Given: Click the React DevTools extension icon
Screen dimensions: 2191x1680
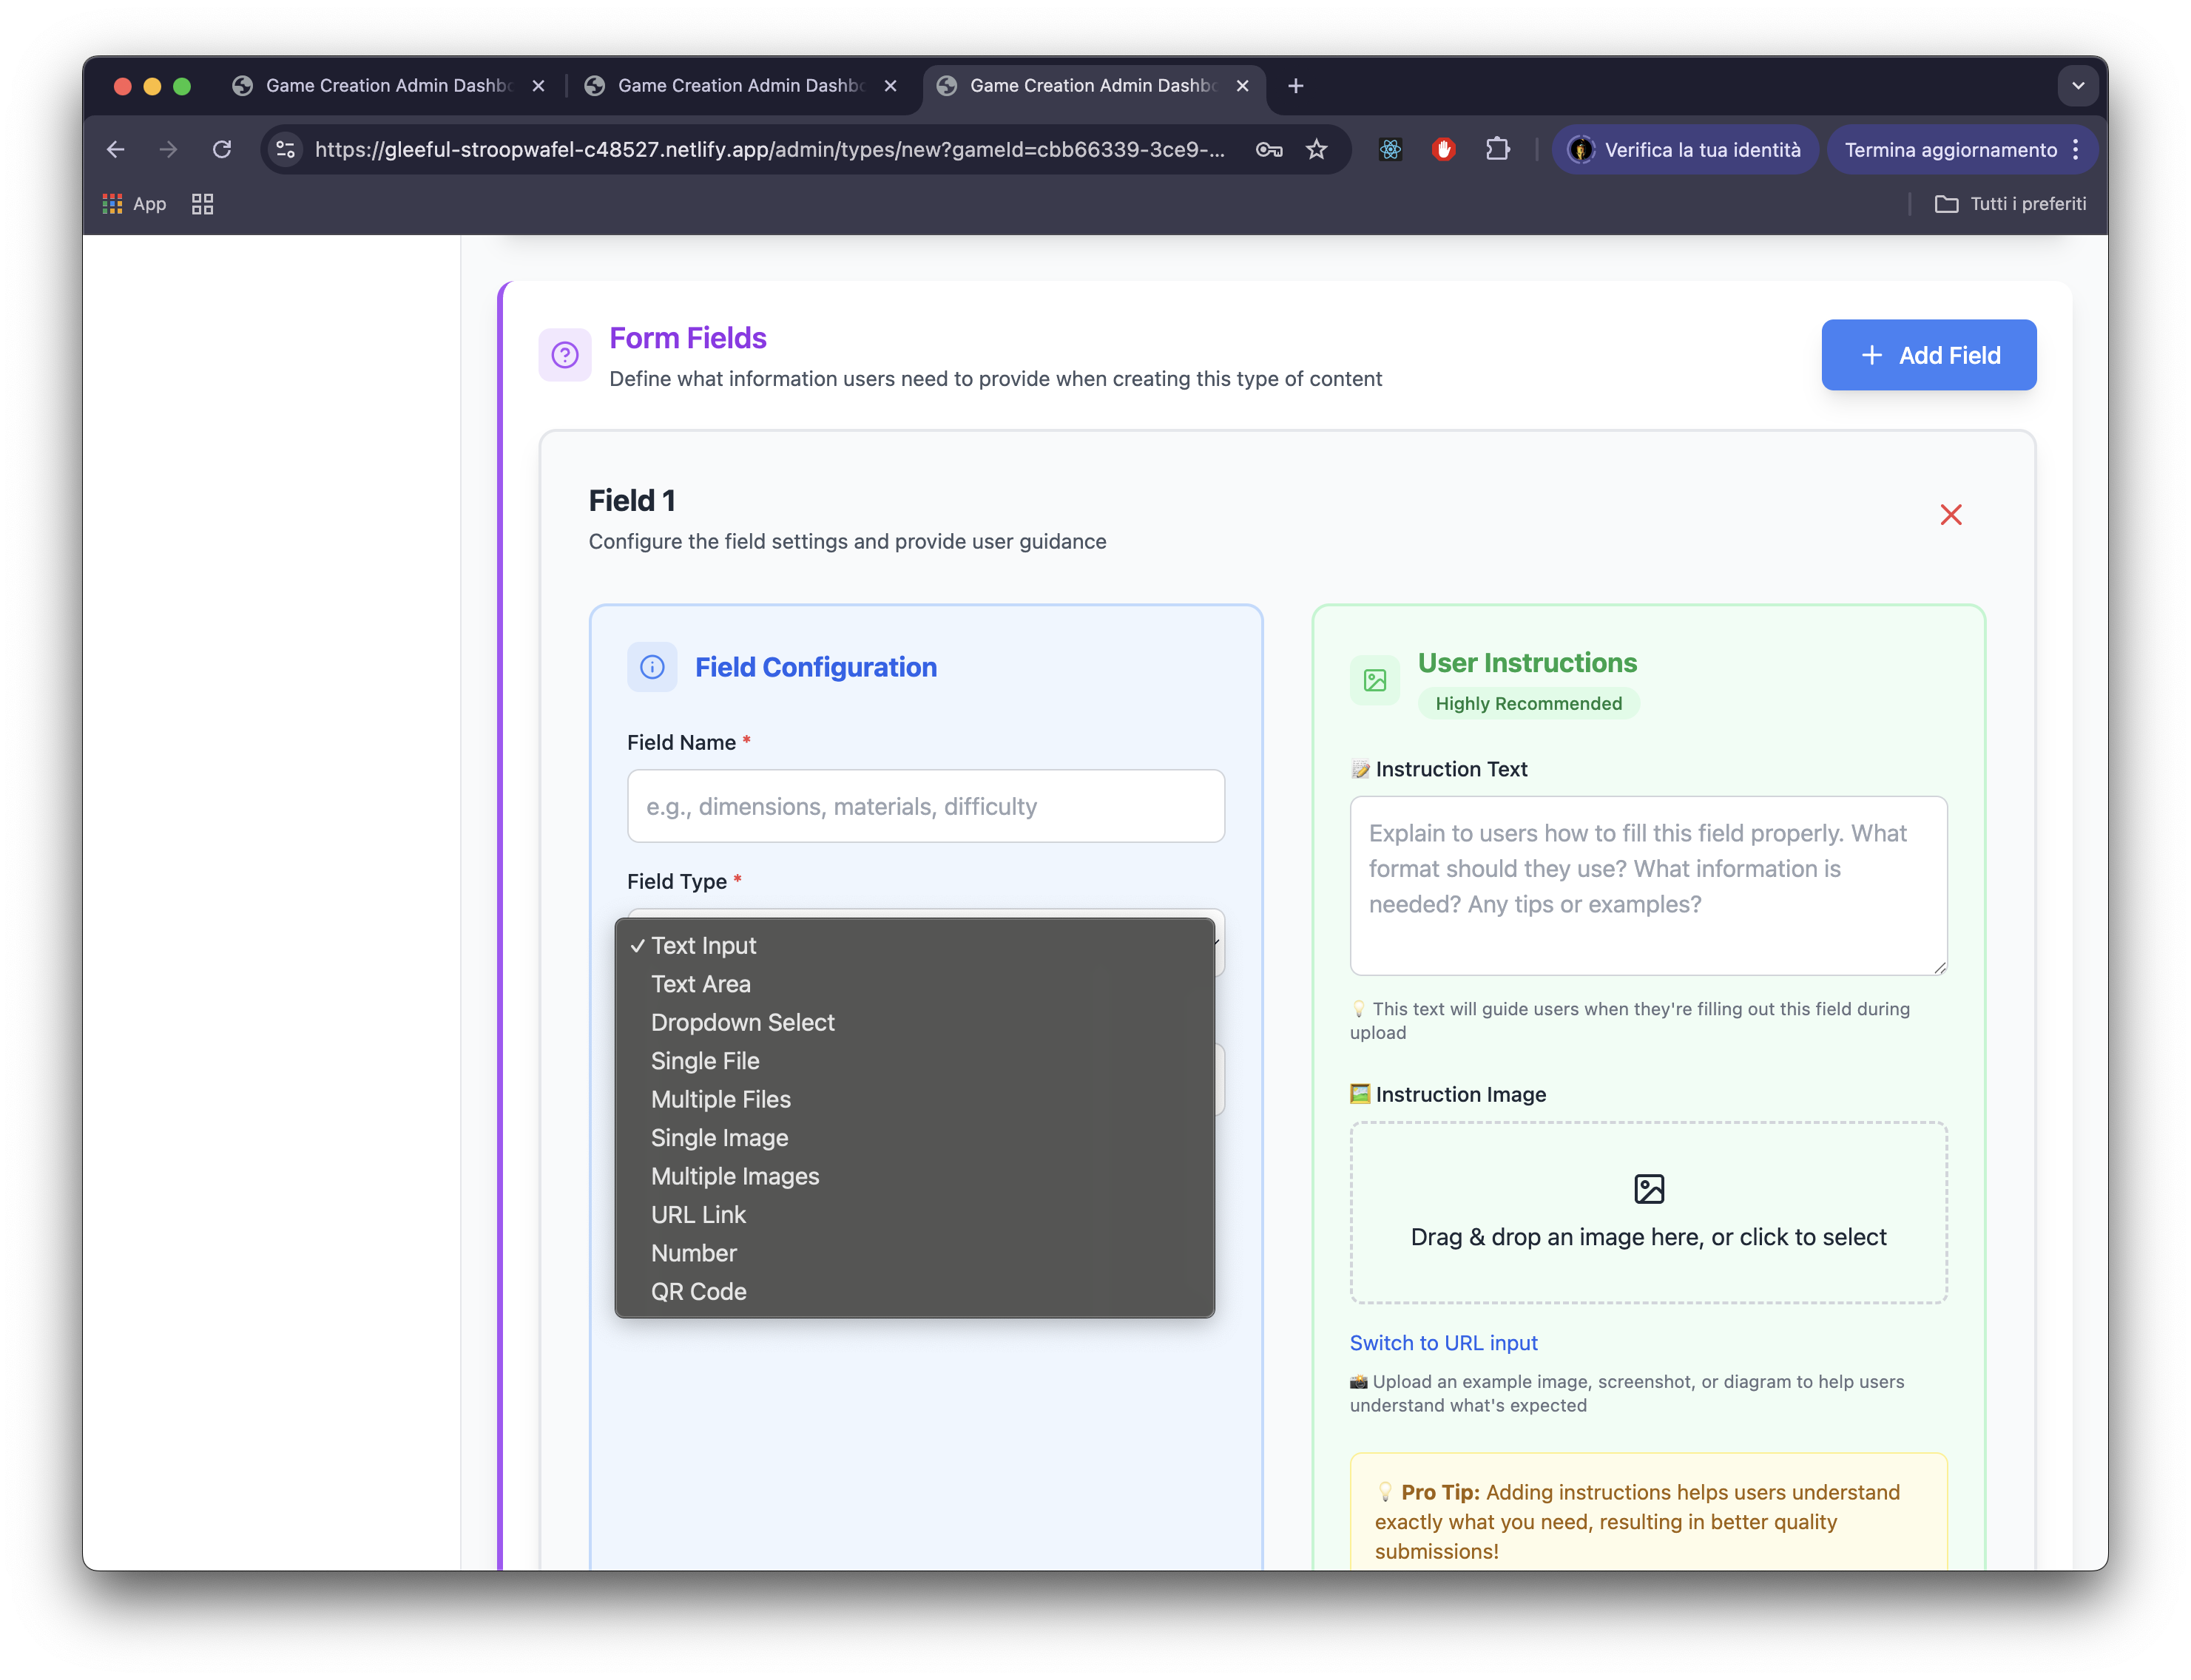Looking at the screenshot, I should (x=1390, y=150).
